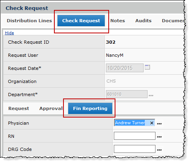The image size is (192, 164).
Task: Click into the RN input field
Action: pos(134,136)
